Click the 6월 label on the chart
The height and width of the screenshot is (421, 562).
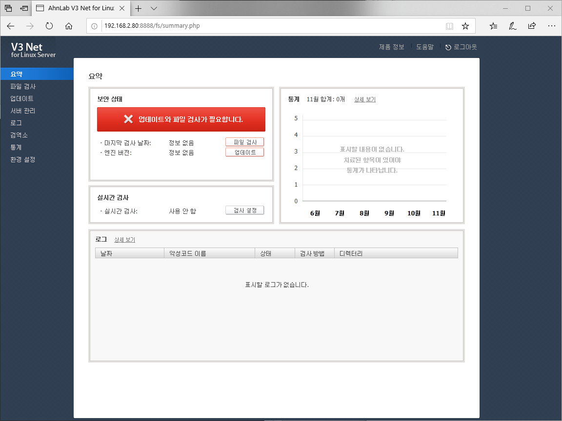315,213
